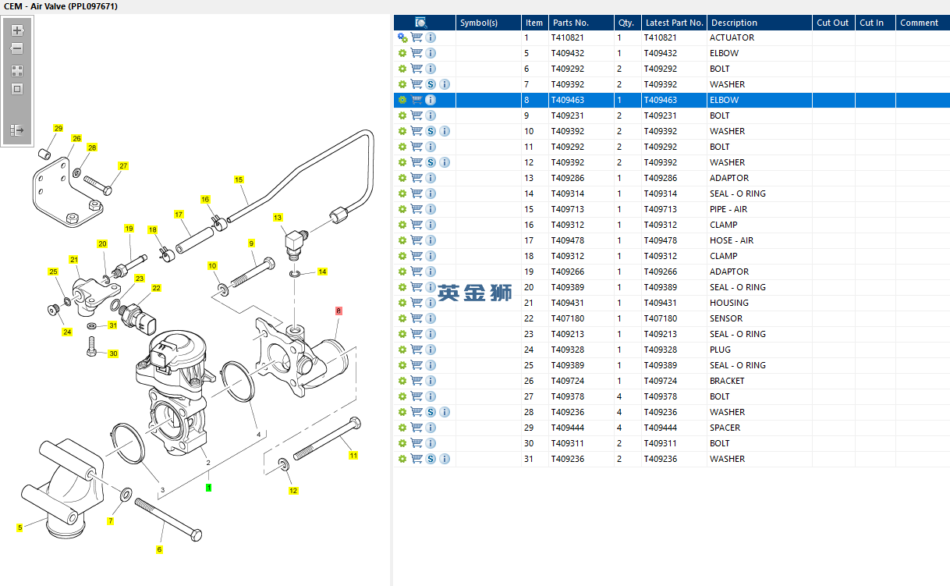Select callout 26 on the bracket

[76, 138]
